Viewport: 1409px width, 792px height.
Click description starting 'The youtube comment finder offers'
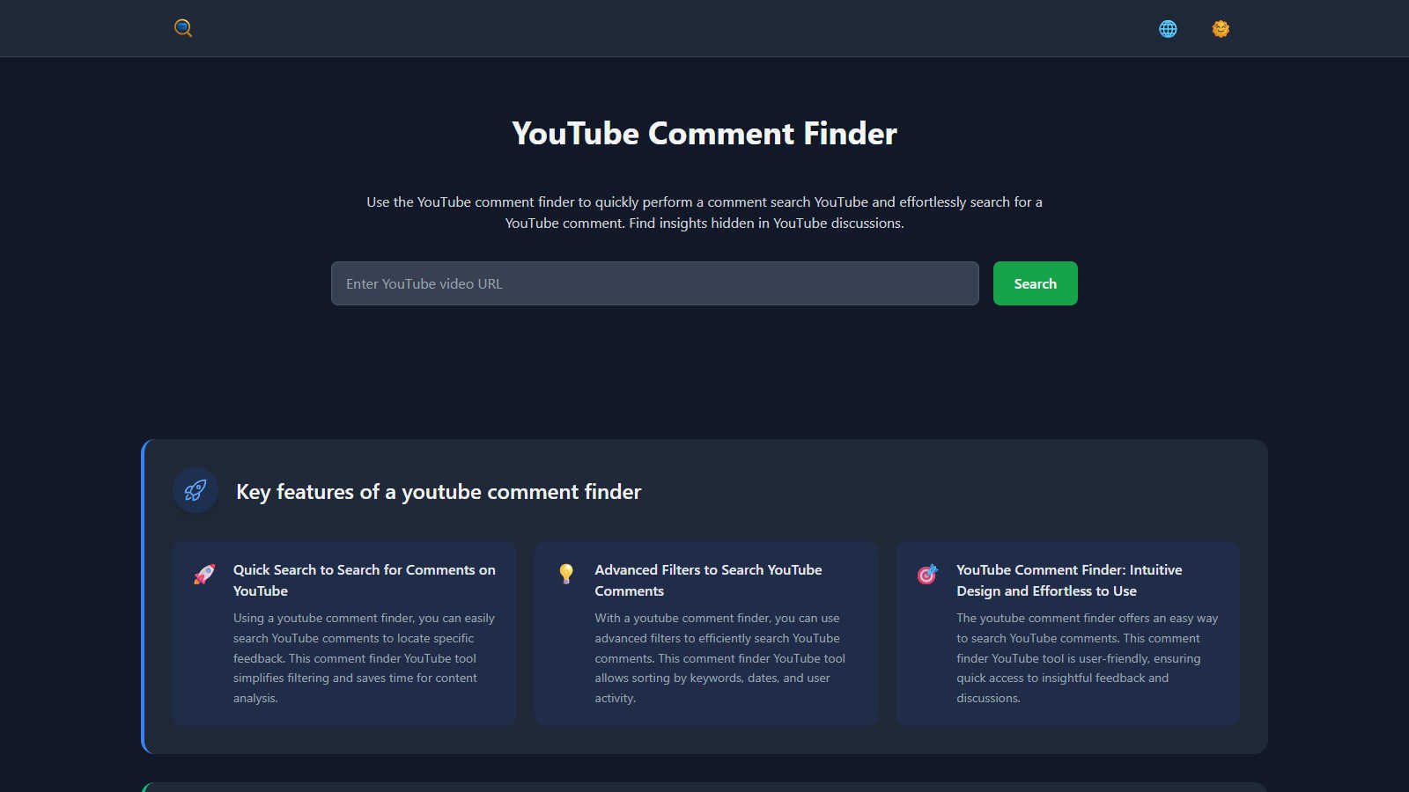click(x=1088, y=658)
